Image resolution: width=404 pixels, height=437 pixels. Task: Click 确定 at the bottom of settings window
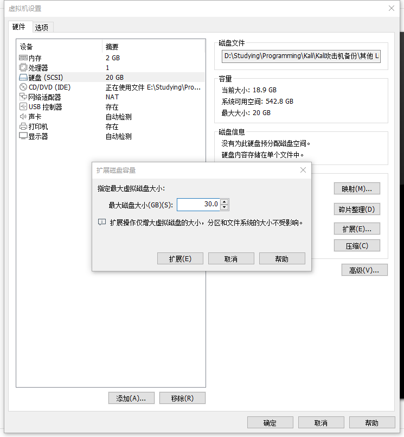(270, 422)
